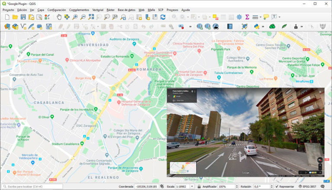Zoom to full extent

91,17
